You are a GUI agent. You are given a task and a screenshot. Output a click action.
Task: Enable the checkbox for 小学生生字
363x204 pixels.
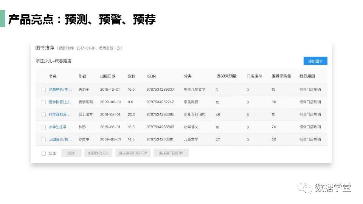pos(43,127)
